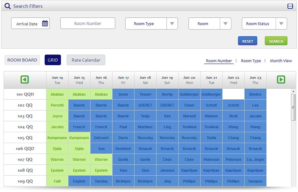Select the Jun 19 Sun column header
298x192 pixels.
(167, 80)
